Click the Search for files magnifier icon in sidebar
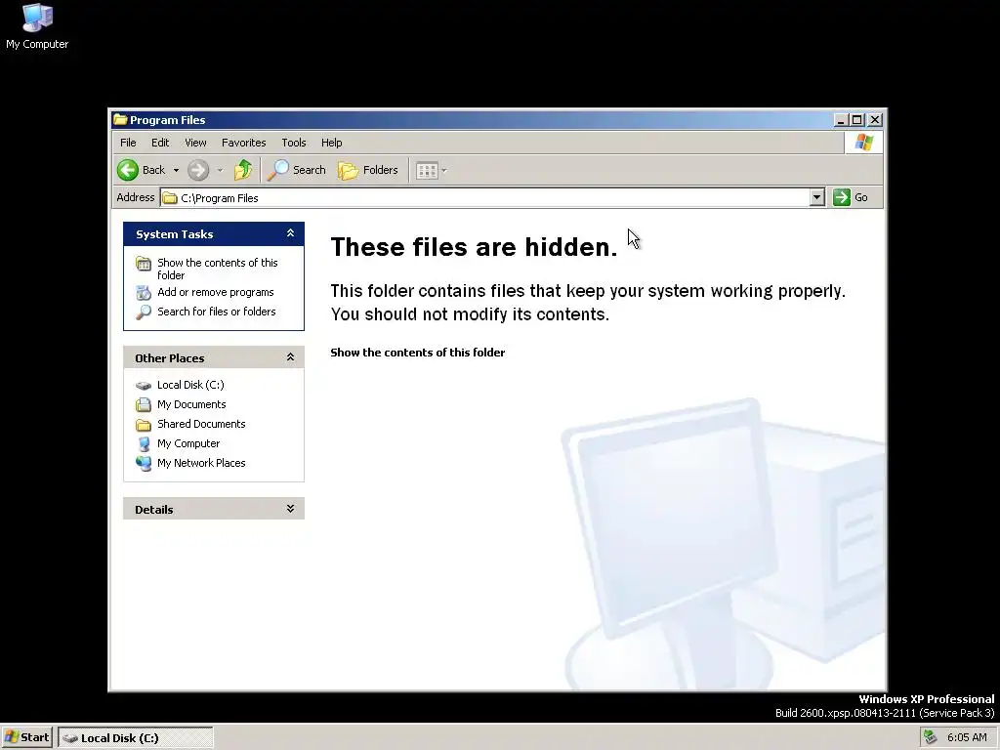The image size is (1000, 750). click(x=144, y=312)
